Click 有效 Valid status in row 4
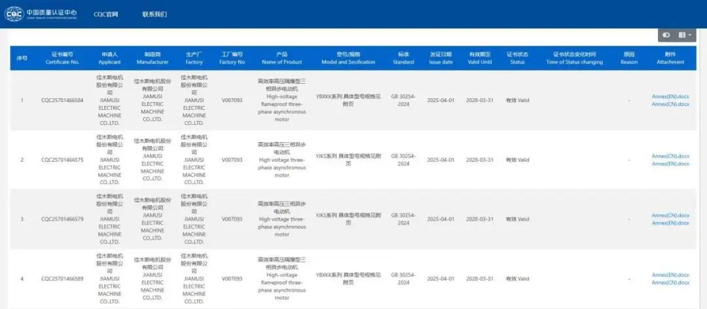The image size is (707, 309). click(517, 279)
